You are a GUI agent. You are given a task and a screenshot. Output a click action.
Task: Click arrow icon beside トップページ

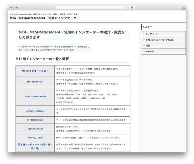click(x=144, y=34)
